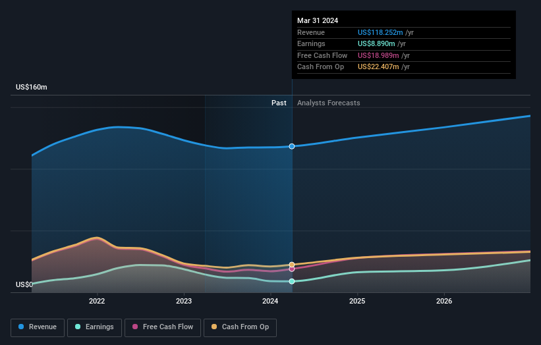Toggle the Revenue legend button

click(38, 327)
